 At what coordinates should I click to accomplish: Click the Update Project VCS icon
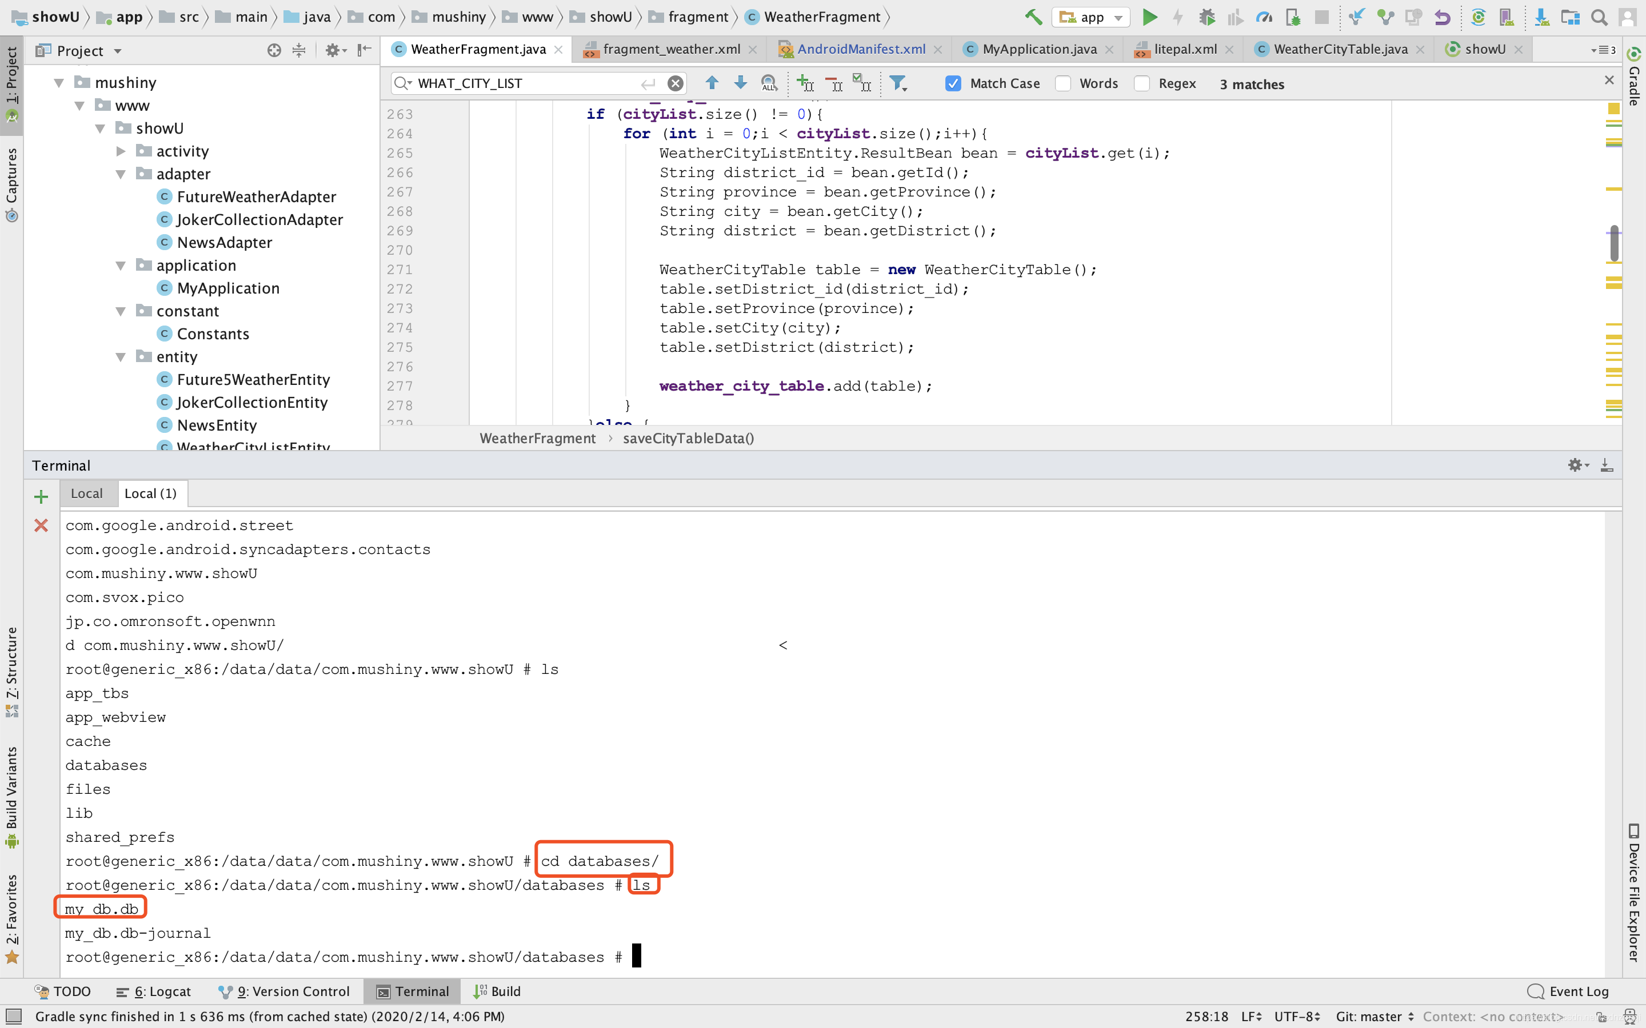1357,17
